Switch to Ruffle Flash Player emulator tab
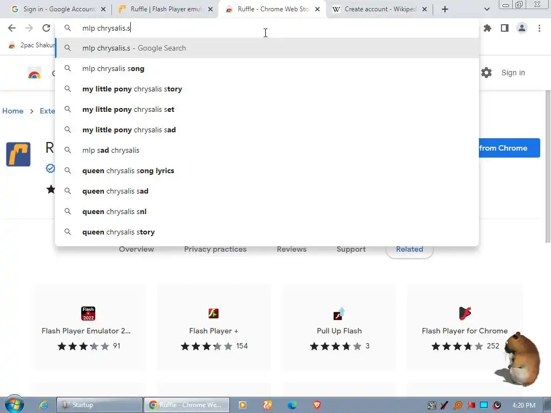Viewport: 551px width, 413px height. pyautogui.click(x=165, y=9)
